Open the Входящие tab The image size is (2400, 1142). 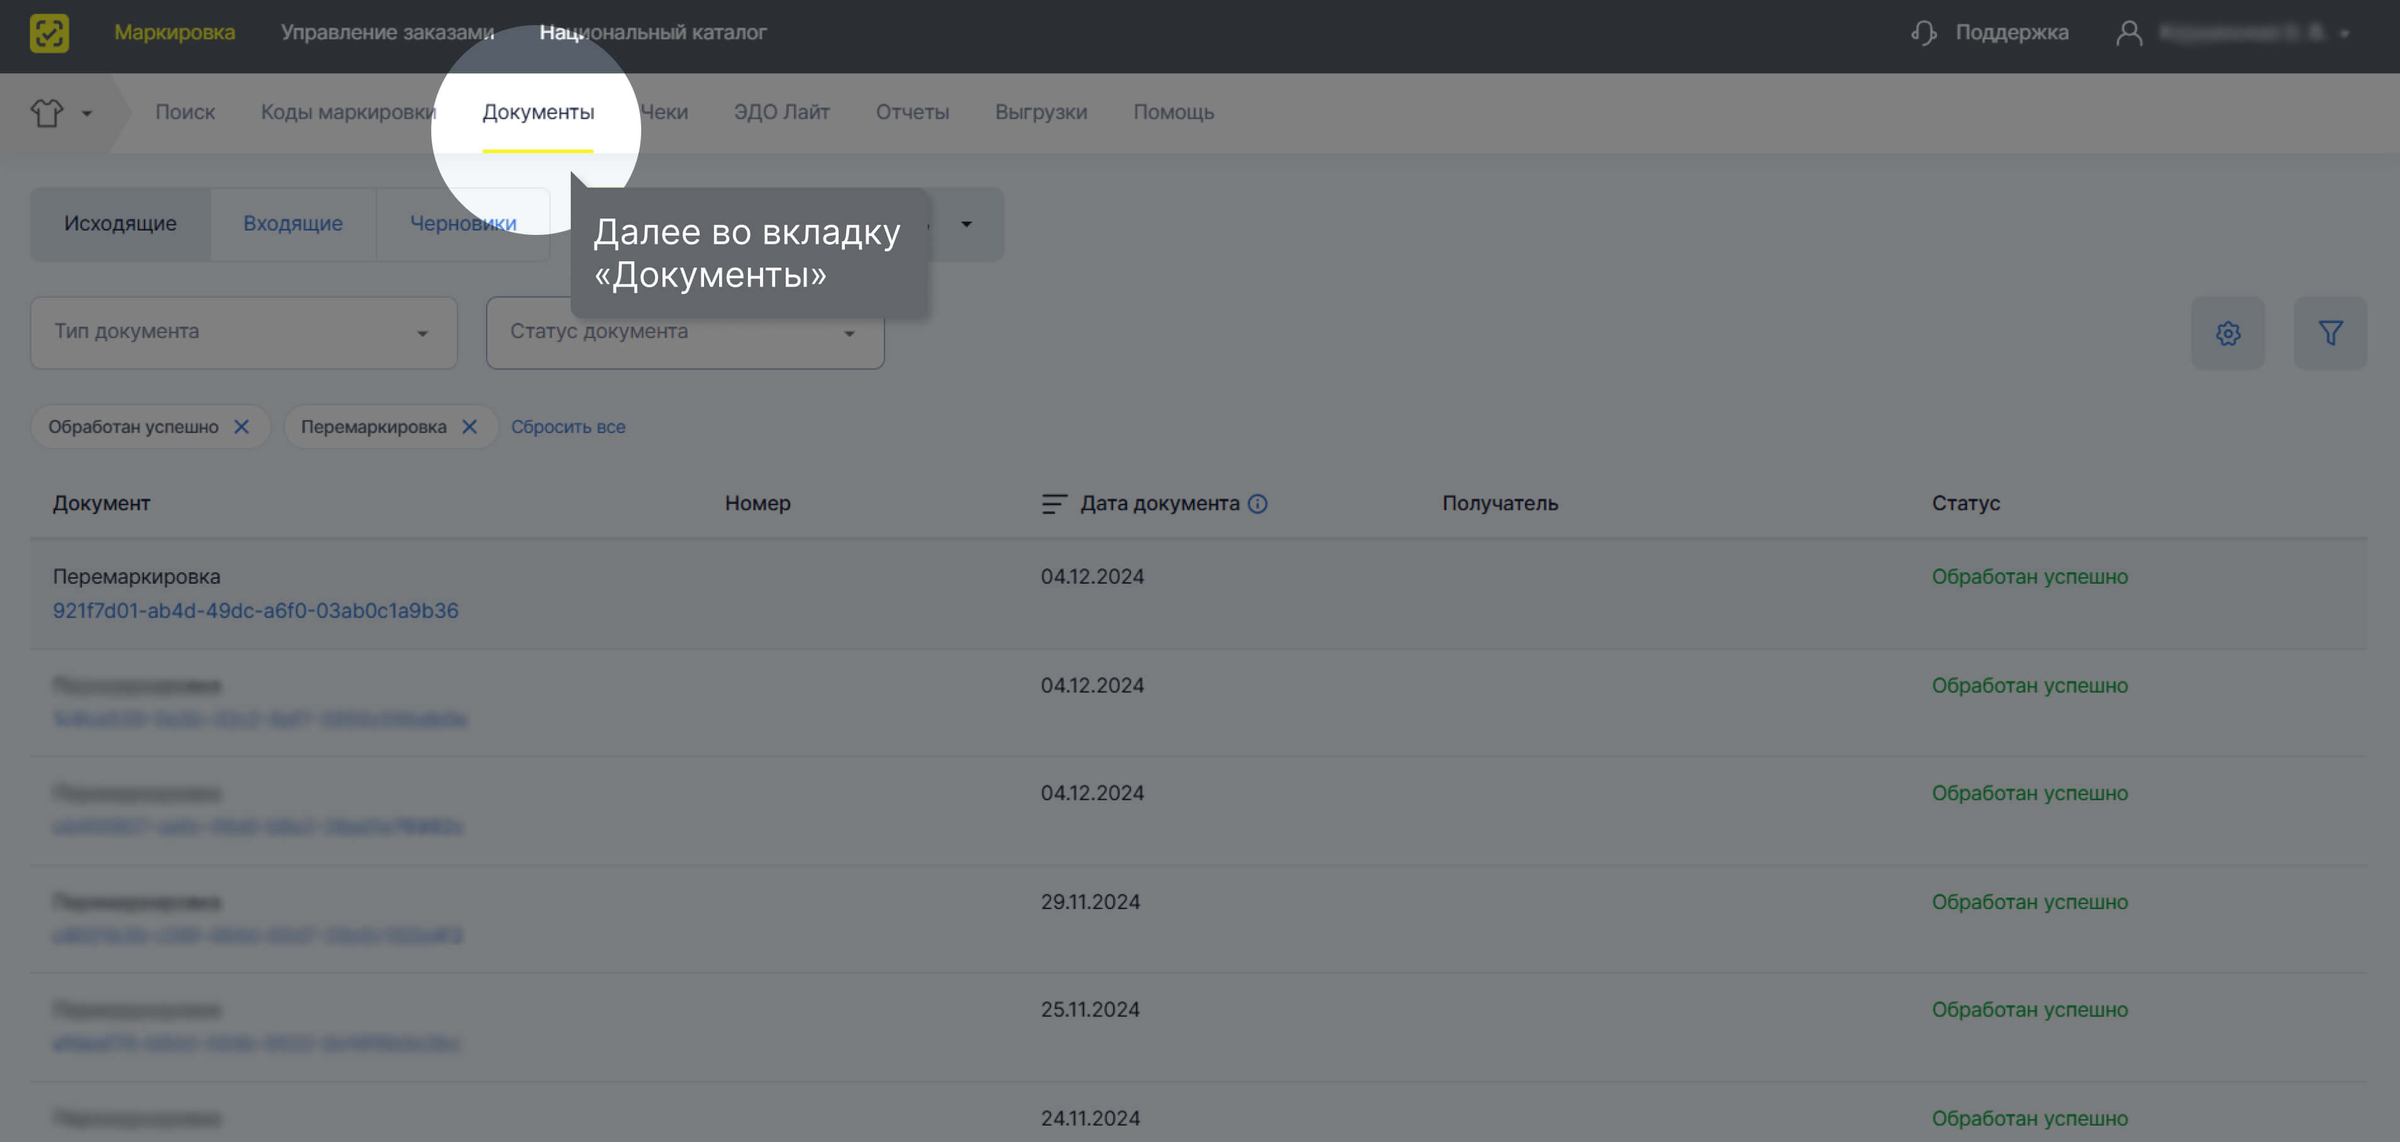coord(292,224)
